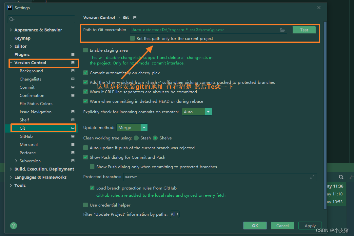The height and width of the screenshot is (236, 354).
Task: Click the Cancel button
Action: click(283, 226)
